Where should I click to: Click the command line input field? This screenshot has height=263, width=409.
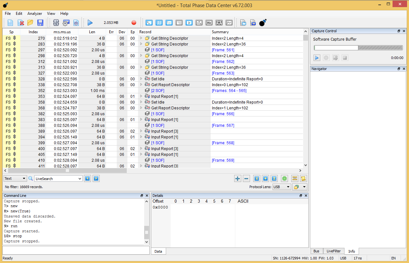point(76,250)
